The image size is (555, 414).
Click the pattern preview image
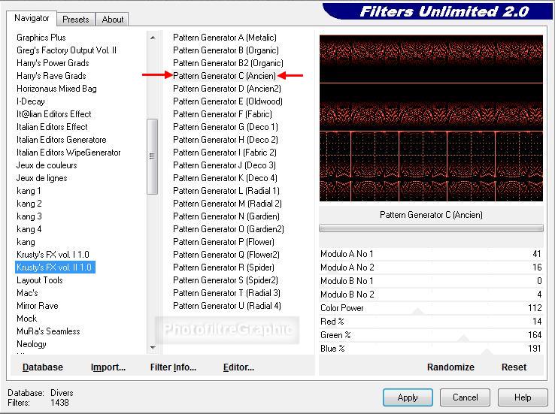(431, 117)
